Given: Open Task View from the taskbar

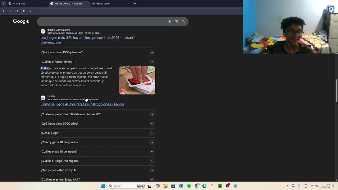Looking at the screenshot, I should click(x=150, y=186).
